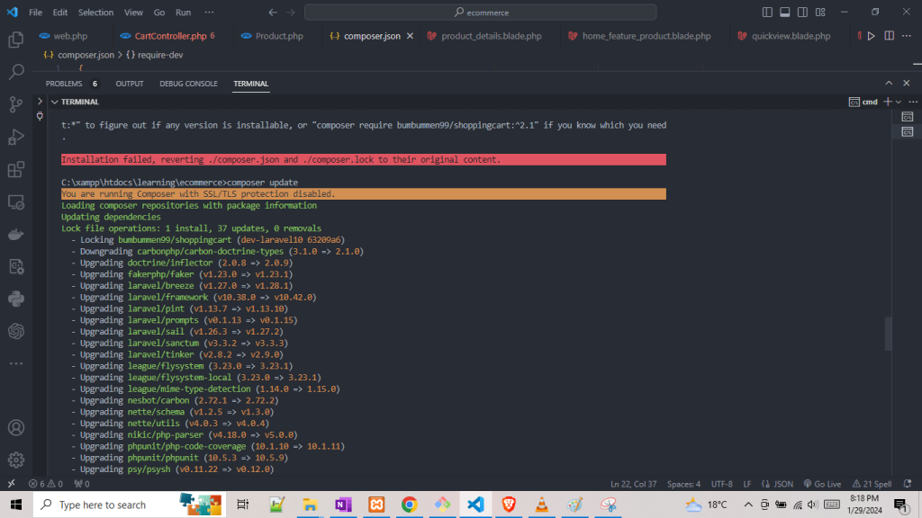
Task: Expand the launch profile dropdown next to plus
Action: tap(899, 102)
